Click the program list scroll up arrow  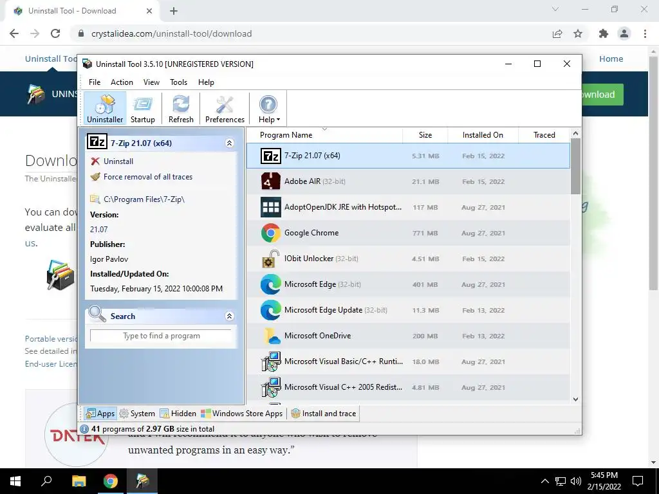[576, 133]
